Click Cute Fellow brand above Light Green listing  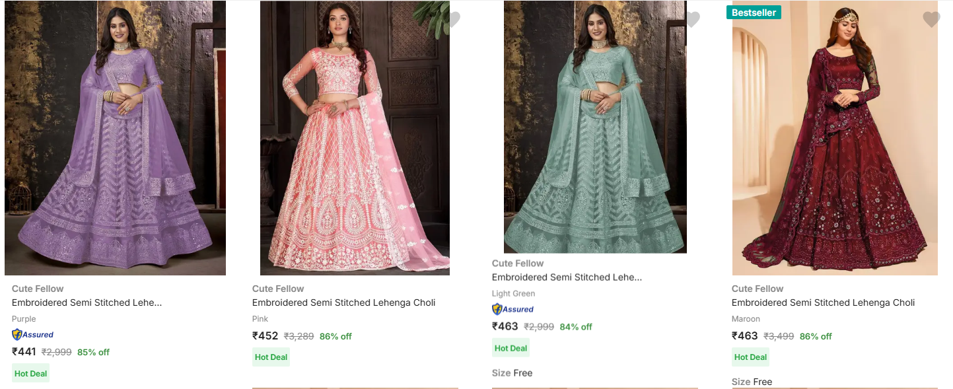tap(517, 263)
